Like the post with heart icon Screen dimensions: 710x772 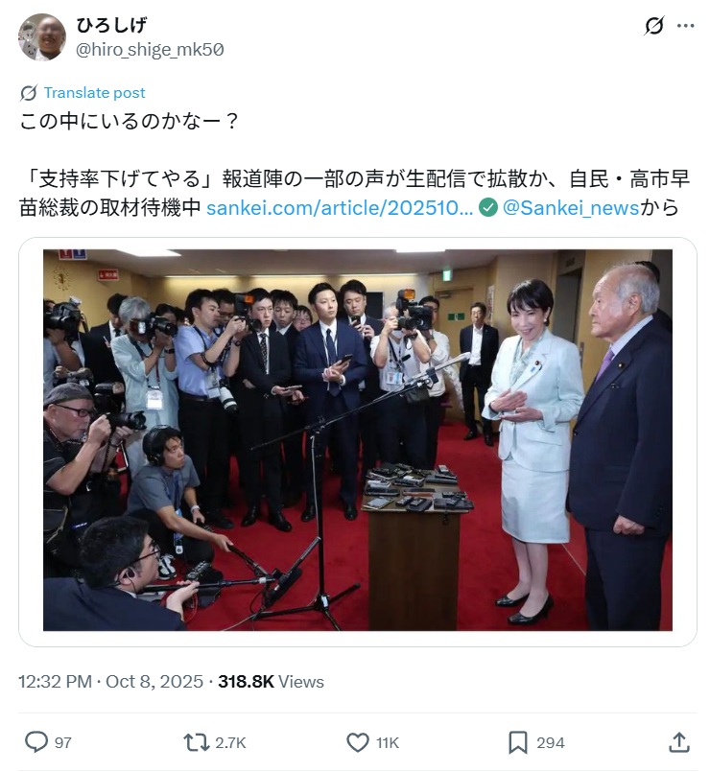(358, 742)
